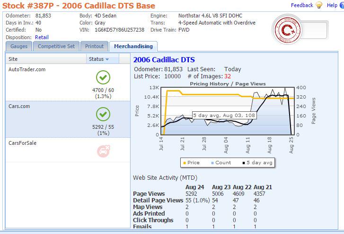Viewport: 344px width, 234px height.
Task: Toggle the Price legend swatch
Action: 184,163
